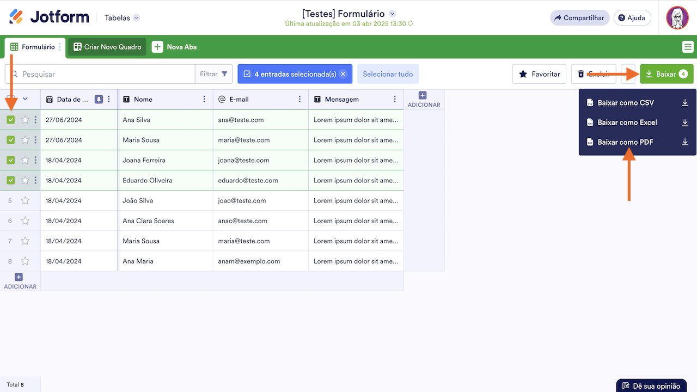This screenshot has height=392, width=697.
Task: Open Formulário tab options dots
Action: tap(60, 47)
